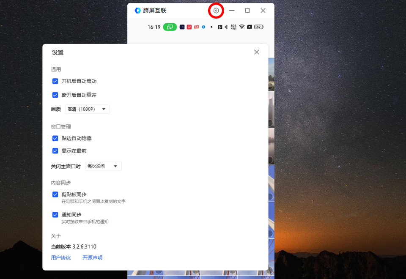Open the 画质 quality dropdown showing 高清（1080P）
The width and height of the screenshot is (406, 279).
point(87,109)
